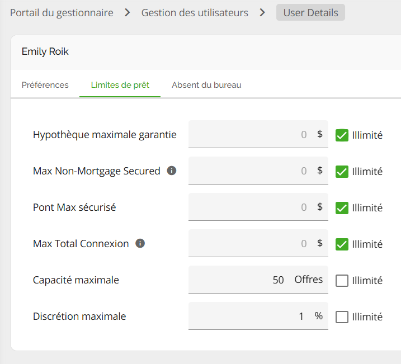Image resolution: width=401 pixels, height=364 pixels.
Task: Focus the Capacité maximale Offres field
Action: [258, 280]
